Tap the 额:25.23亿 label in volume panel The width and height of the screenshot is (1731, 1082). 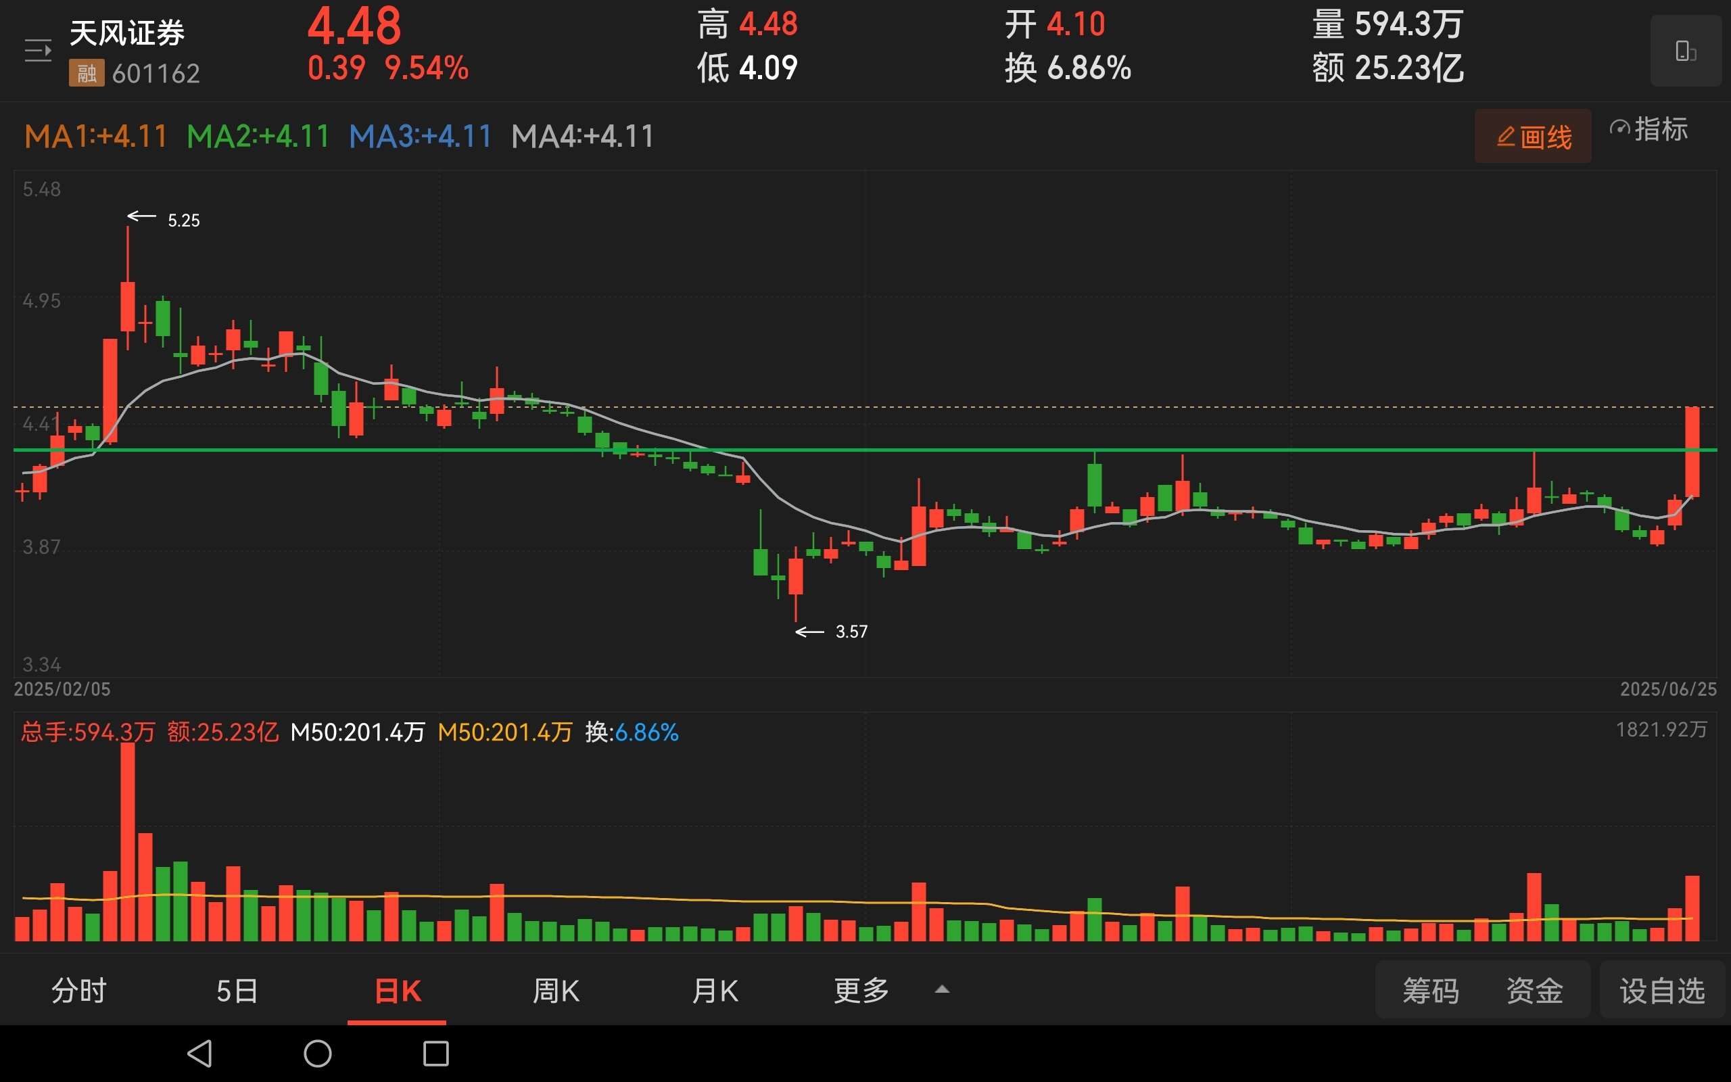pyautogui.click(x=222, y=732)
